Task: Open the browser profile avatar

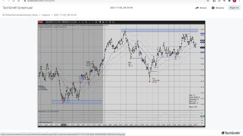Action: (x=234, y=1)
